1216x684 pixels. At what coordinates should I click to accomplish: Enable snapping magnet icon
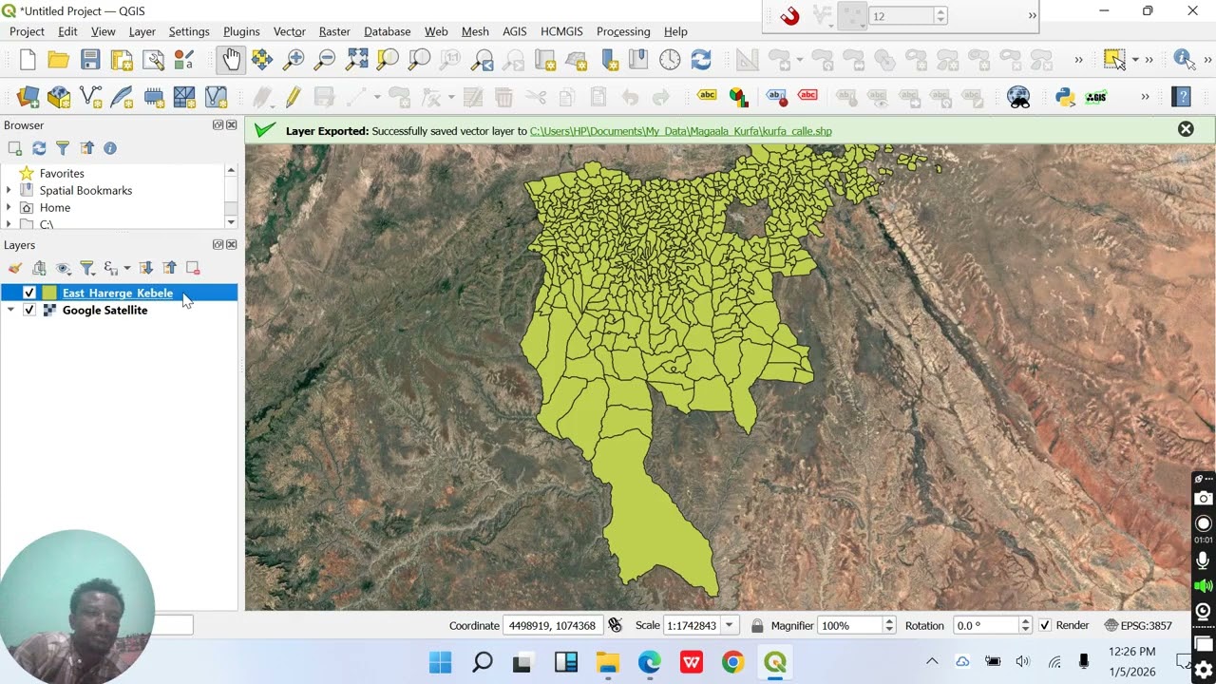click(x=789, y=16)
